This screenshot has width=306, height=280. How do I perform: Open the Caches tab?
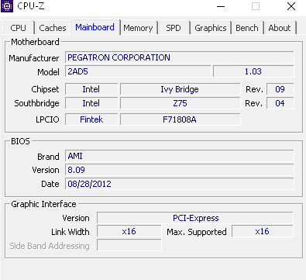53,28
